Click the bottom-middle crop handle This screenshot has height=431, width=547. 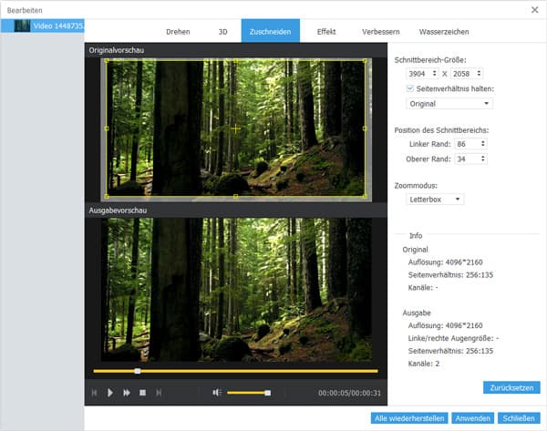pos(236,197)
